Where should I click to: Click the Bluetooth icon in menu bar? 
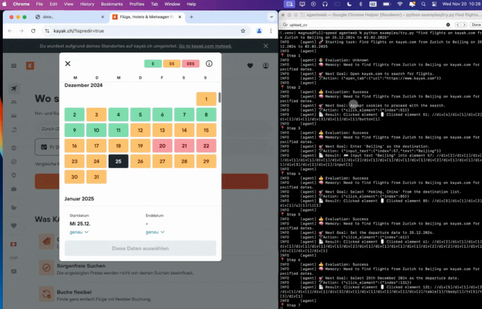pos(361,4)
